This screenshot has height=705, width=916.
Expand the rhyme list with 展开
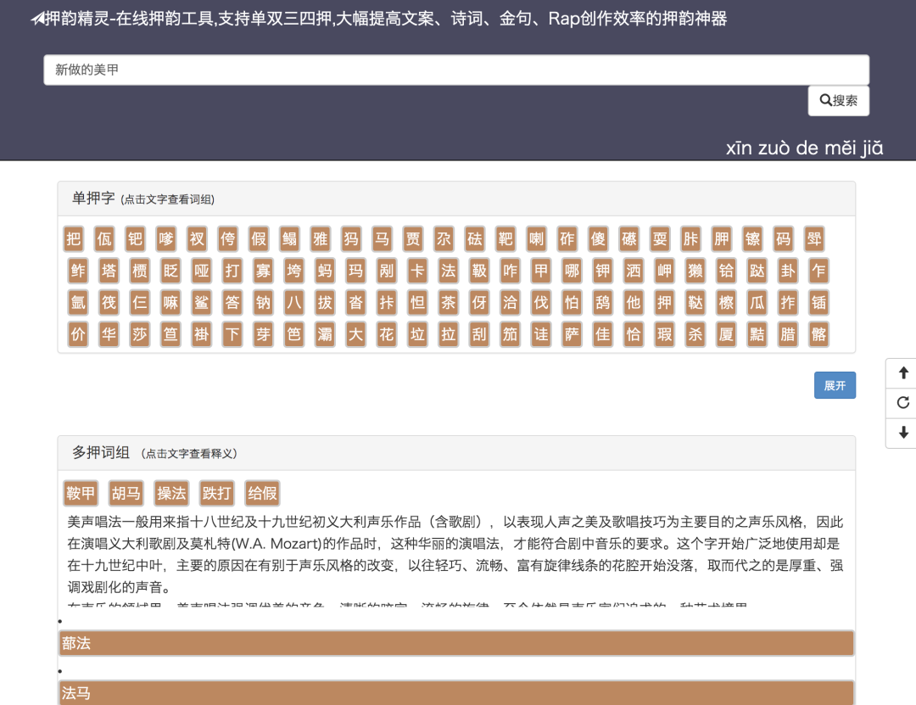[835, 384]
